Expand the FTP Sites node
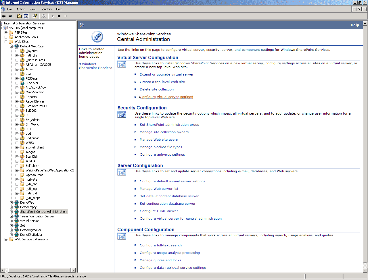 click(x=6, y=32)
